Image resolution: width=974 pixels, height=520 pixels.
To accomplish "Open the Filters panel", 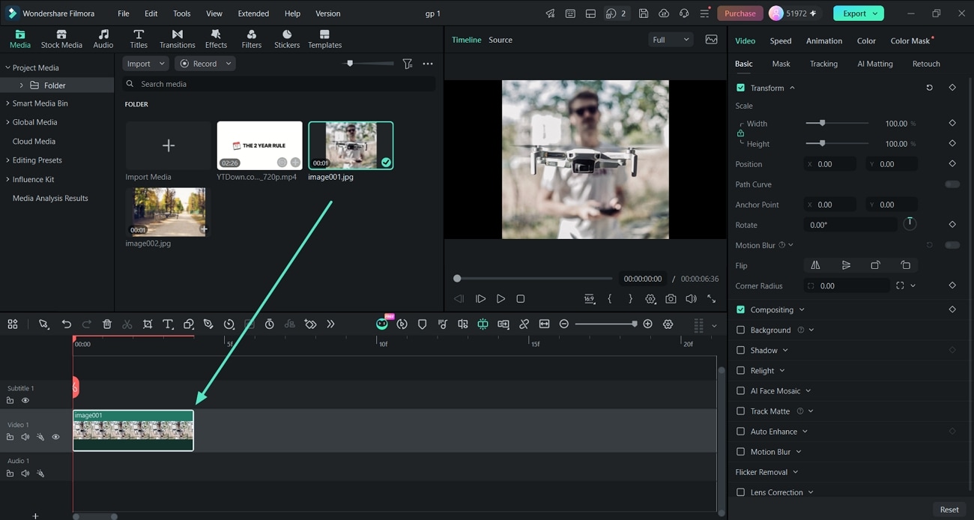I will [x=252, y=39].
